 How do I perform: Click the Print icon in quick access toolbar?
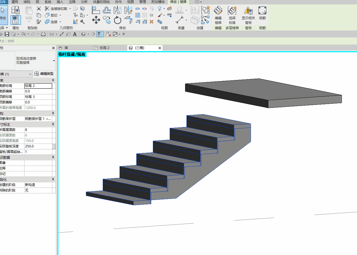pyautogui.click(x=43, y=34)
